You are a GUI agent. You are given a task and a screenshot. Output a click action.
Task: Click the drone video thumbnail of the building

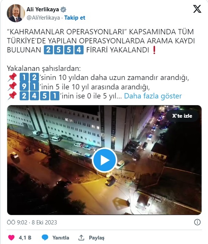104,160
